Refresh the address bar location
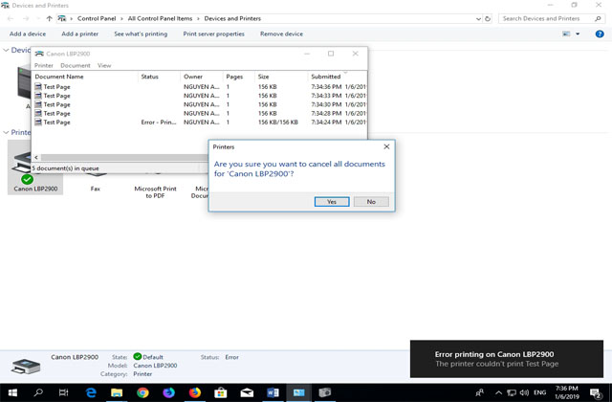Screen dimensions: 612x402 pos(488,18)
